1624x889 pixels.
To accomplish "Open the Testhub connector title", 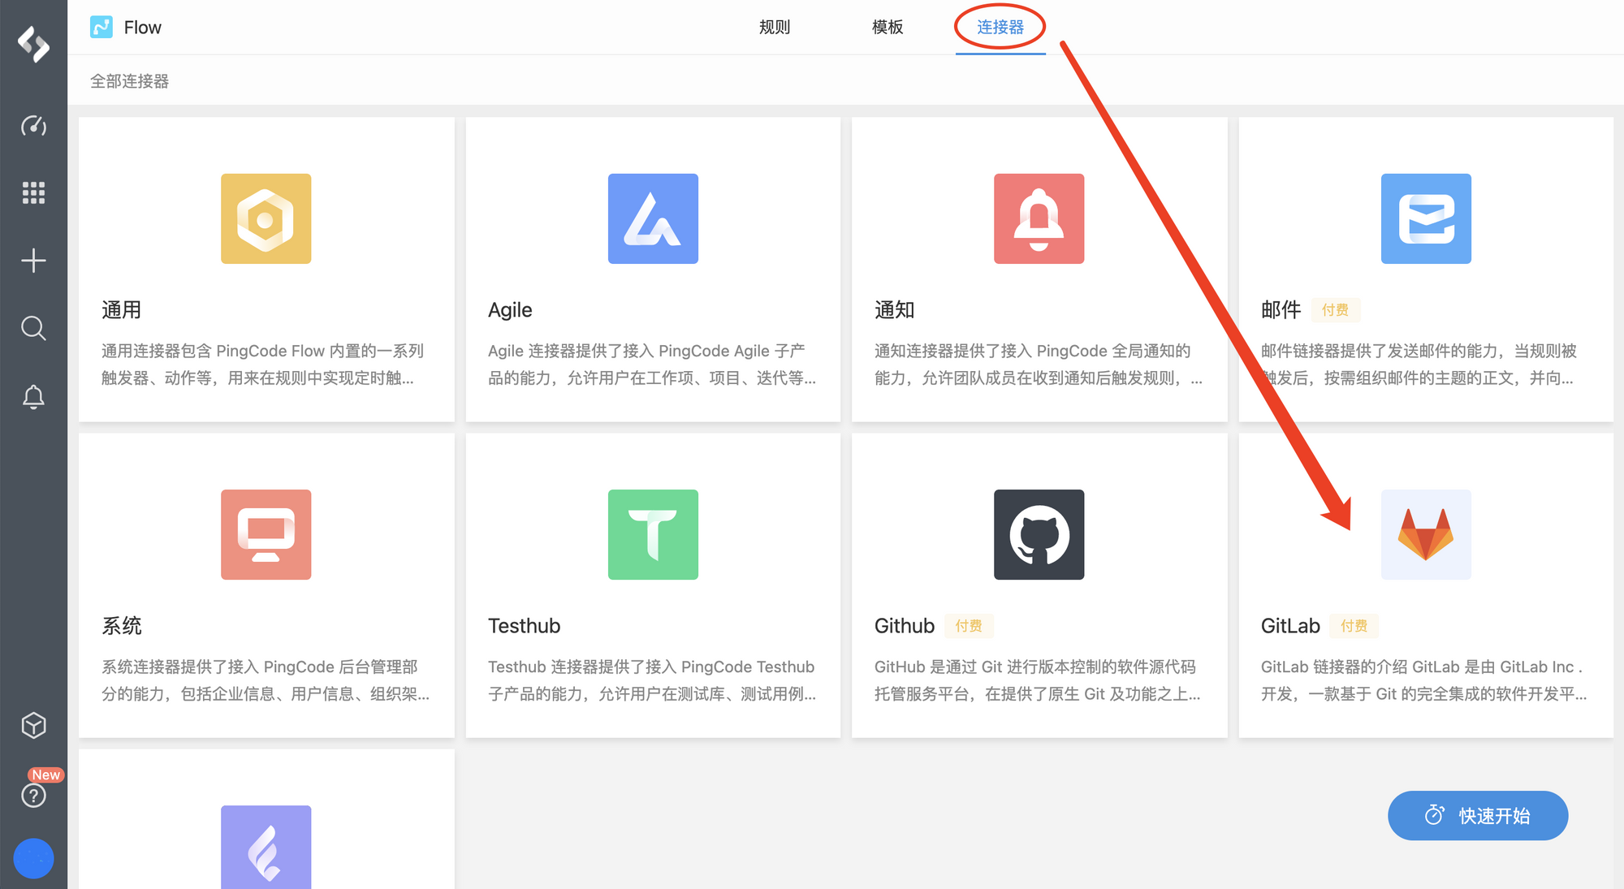I will tap(525, 626).
